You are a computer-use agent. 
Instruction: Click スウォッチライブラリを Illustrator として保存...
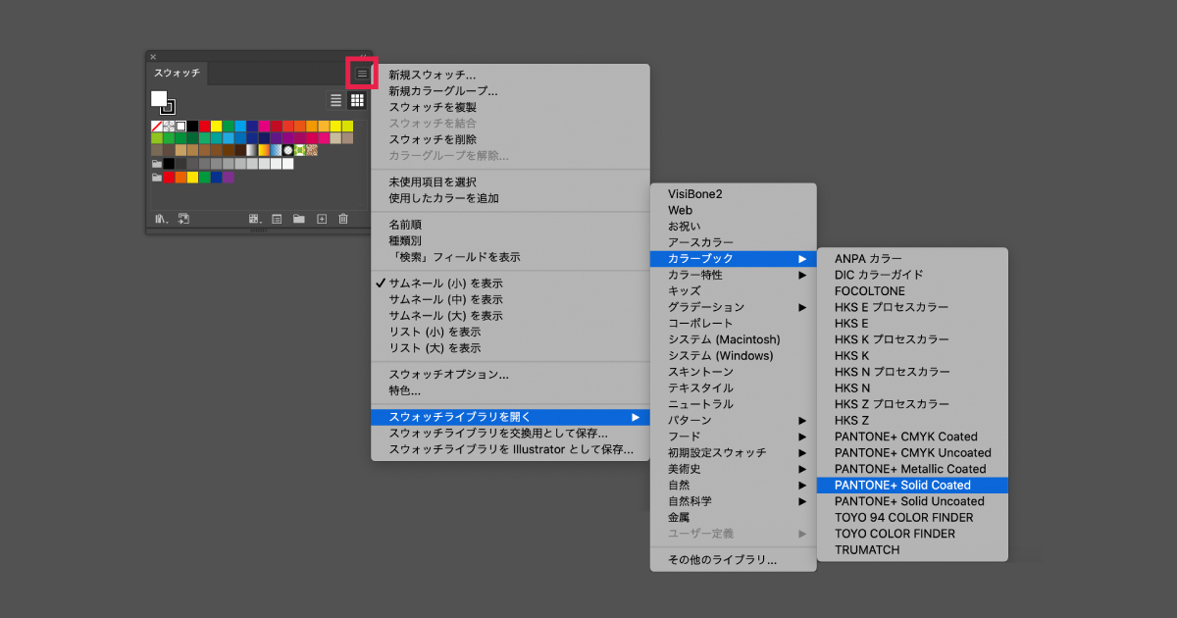coord(510,449)
